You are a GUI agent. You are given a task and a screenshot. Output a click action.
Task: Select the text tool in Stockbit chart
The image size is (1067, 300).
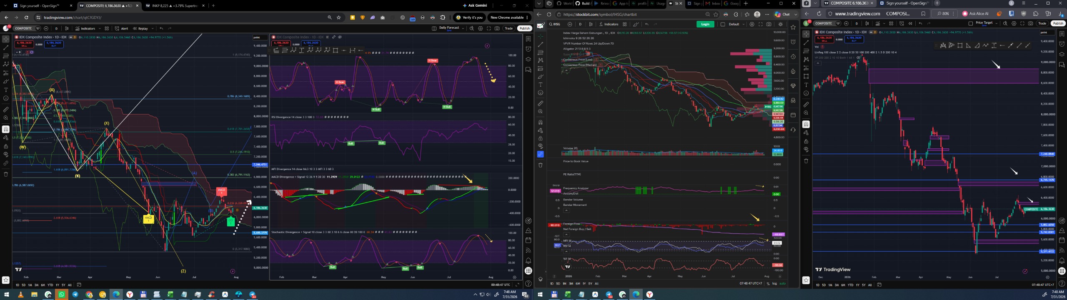pos(541,85)
